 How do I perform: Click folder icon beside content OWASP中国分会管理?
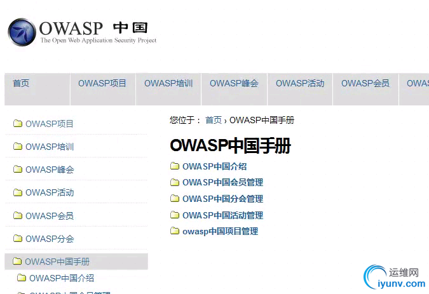click(175, 198)
